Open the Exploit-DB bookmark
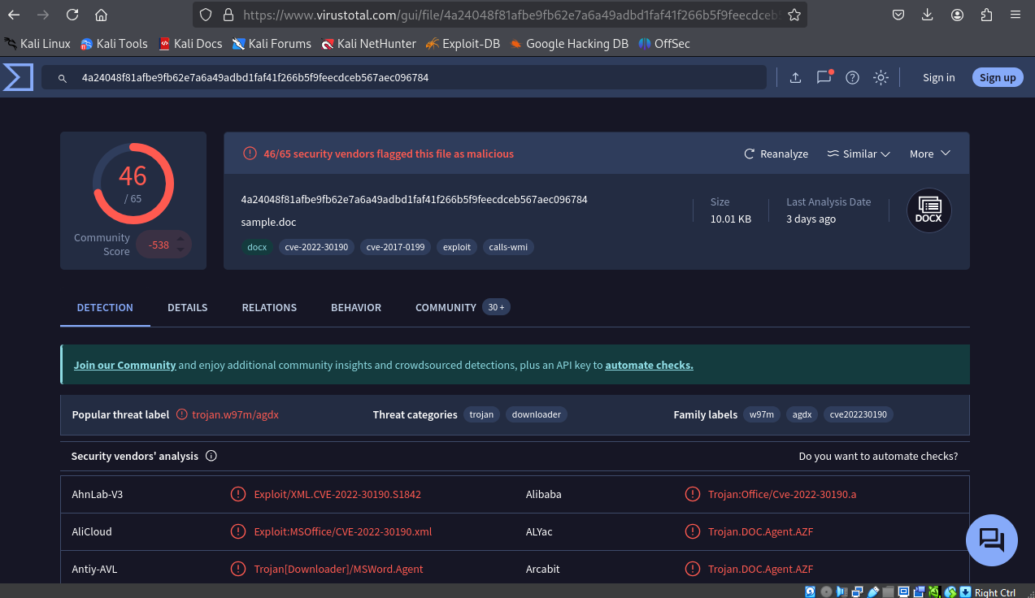Viewport: 1035px width, 598px height. click(462, 44)
